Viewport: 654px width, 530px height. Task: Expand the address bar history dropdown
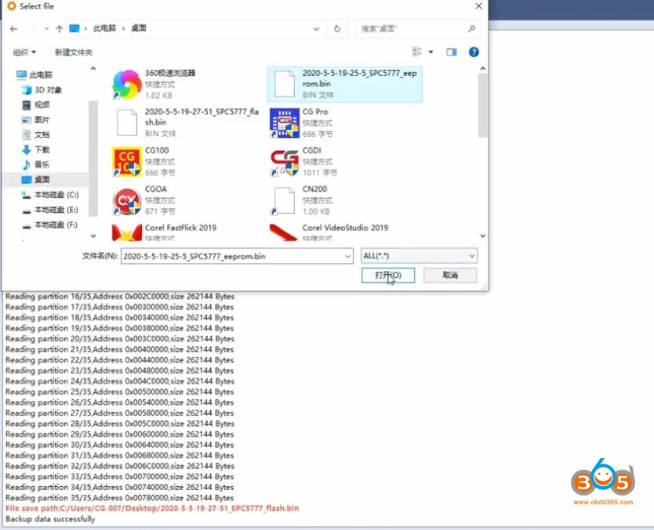pos(316,29)
